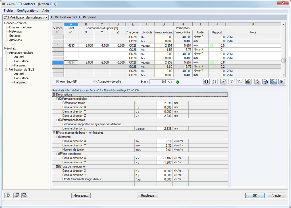Open the filter settings funnel icon
The width and height of the screenshot is (291, 208).
224,82
